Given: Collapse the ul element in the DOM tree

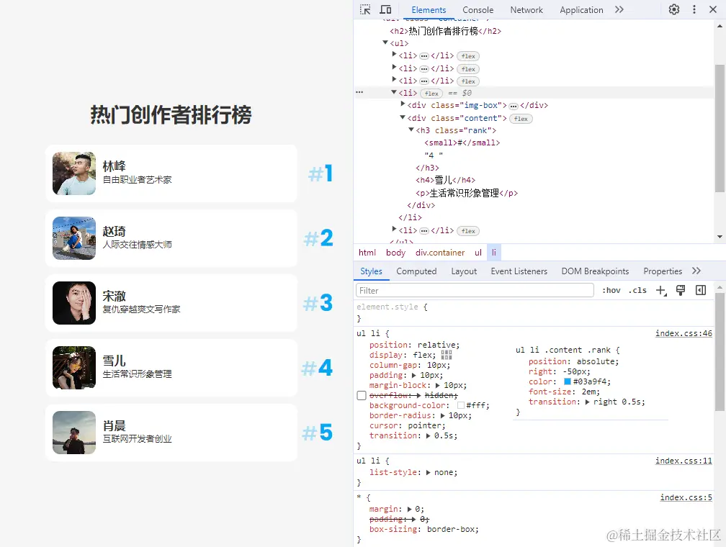Looking at the screenshot, I should pos(385,42).
